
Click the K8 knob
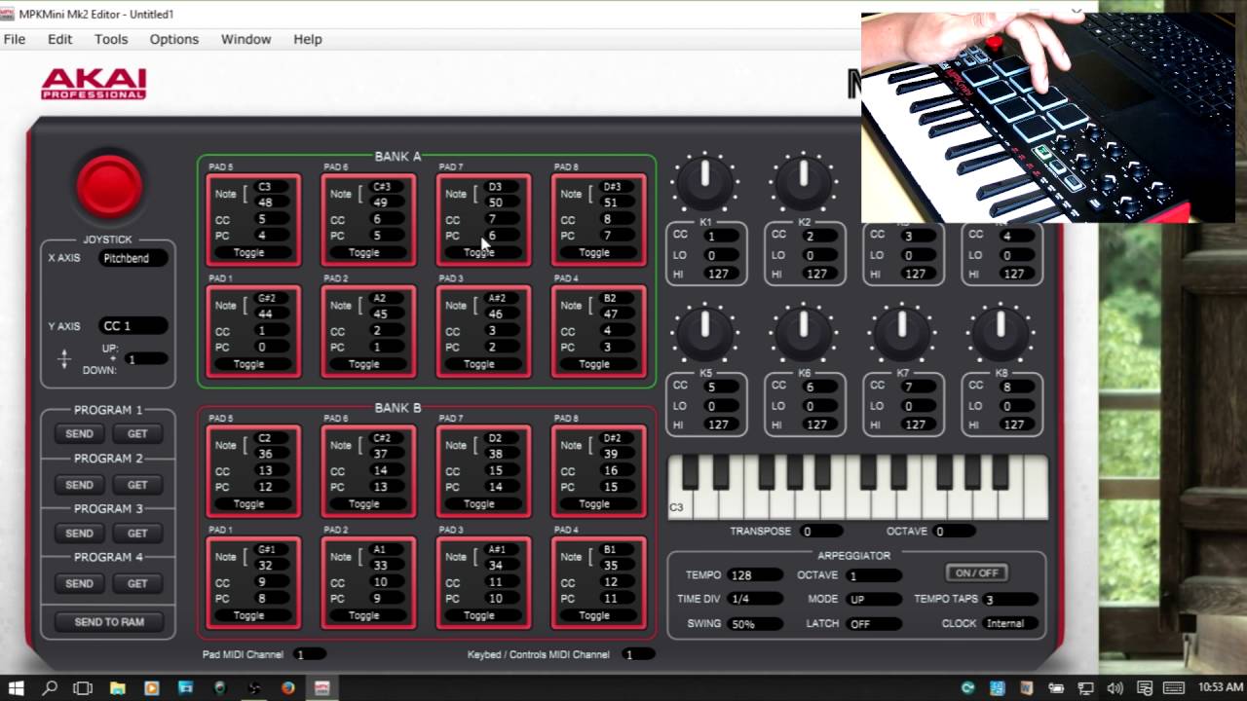point(1001,334)
